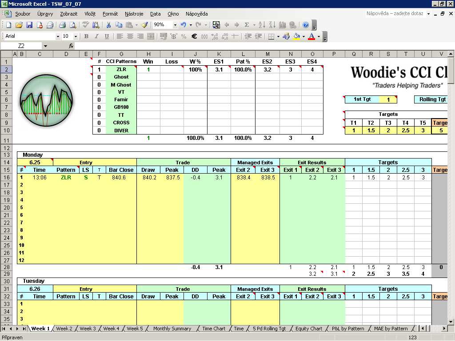Image resolution: width=455 pixels, height=341 pixels.
Task: Open the zoom percentage dropdown showing 90%
Action: pyautogui.click(x=175, y=25)
